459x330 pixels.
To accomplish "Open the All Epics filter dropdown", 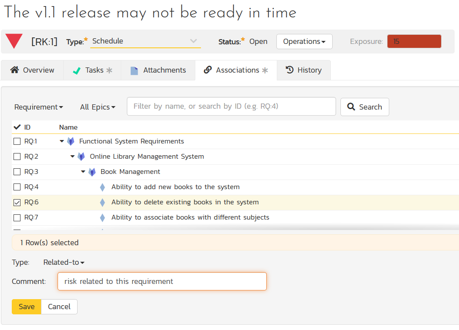I will [98, 107].
